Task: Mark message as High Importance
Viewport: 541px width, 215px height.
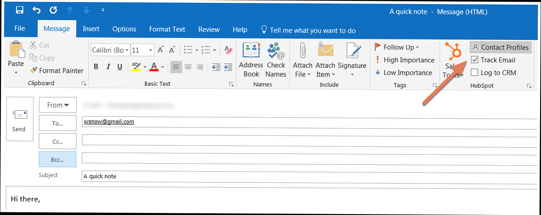Action: [404, 60]
